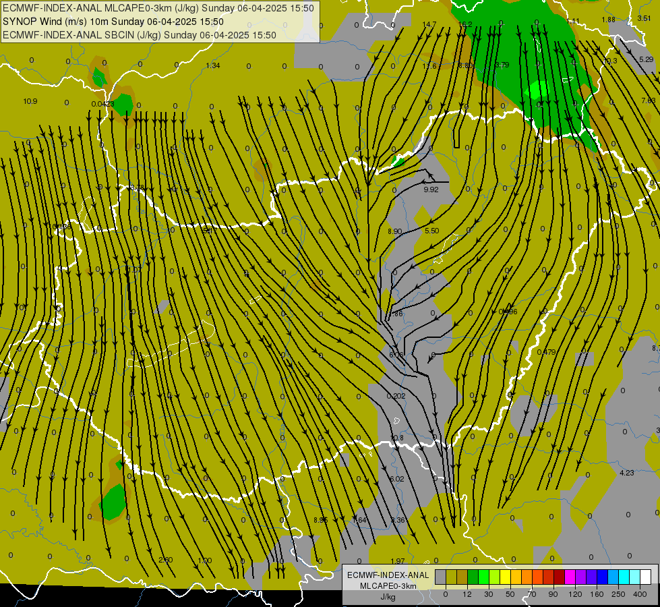Click legend scale value 120
660x607 pixels.
(576, 594)
